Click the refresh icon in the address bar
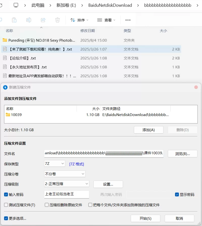The height and width of the screenshot is (226, 202). [1, 6]
